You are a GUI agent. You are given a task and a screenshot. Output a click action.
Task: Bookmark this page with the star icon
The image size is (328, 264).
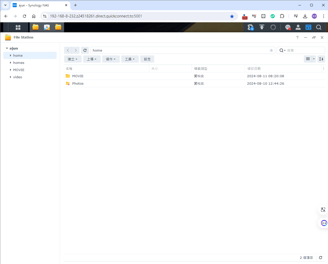click(x=232, y=16)
